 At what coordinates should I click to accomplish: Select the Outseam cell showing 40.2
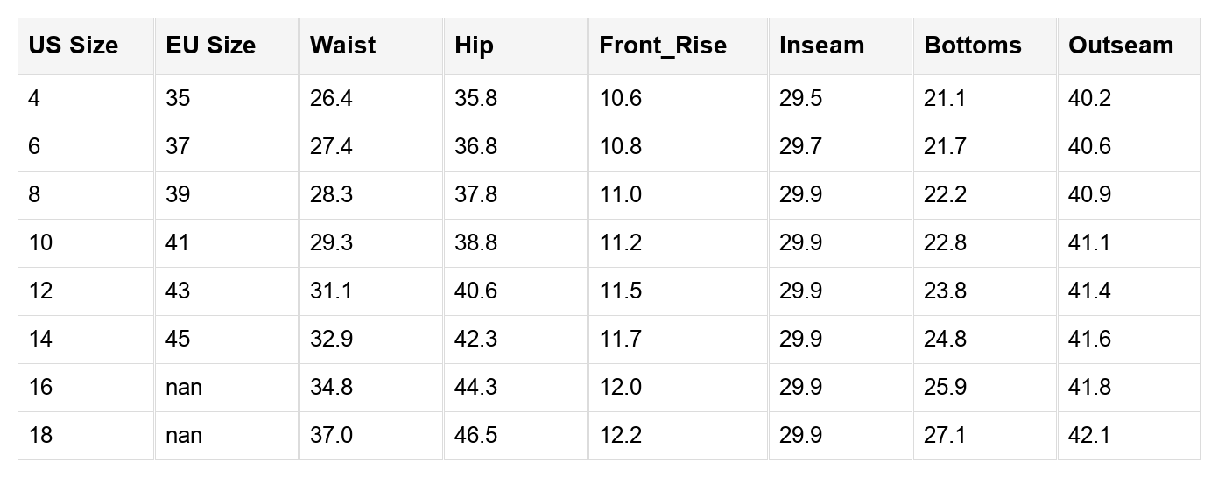pyautogui.click(x=1089, y=98)
